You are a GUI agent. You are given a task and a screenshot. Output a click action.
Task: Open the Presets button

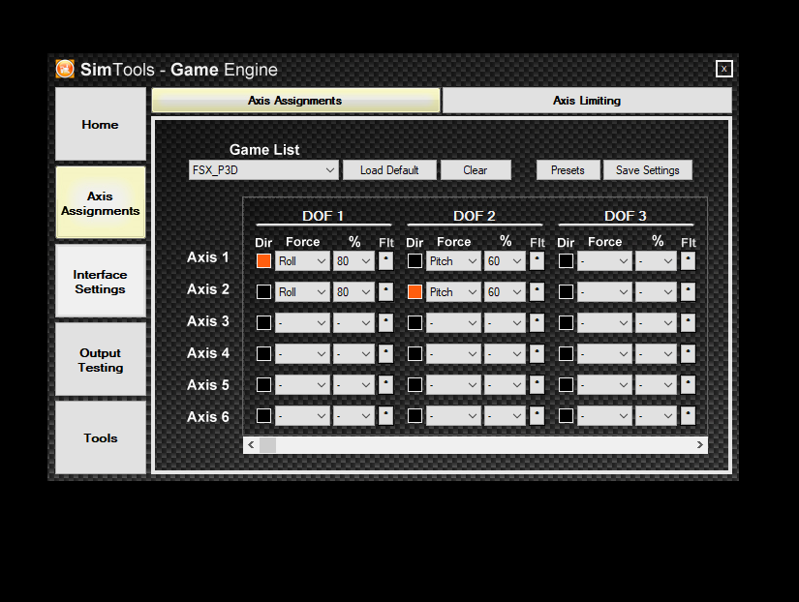click(x=568, y=170)
